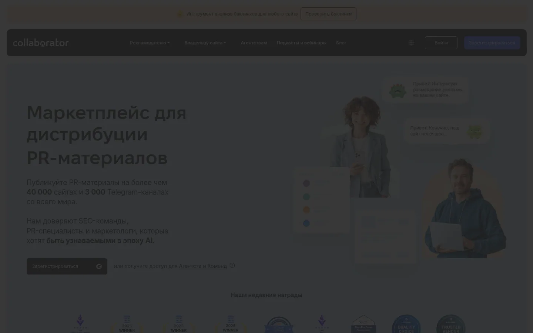Click the text "3 000 Telegram-каналах"
Screen dimensions: 533x333
[x=127, y=192]
